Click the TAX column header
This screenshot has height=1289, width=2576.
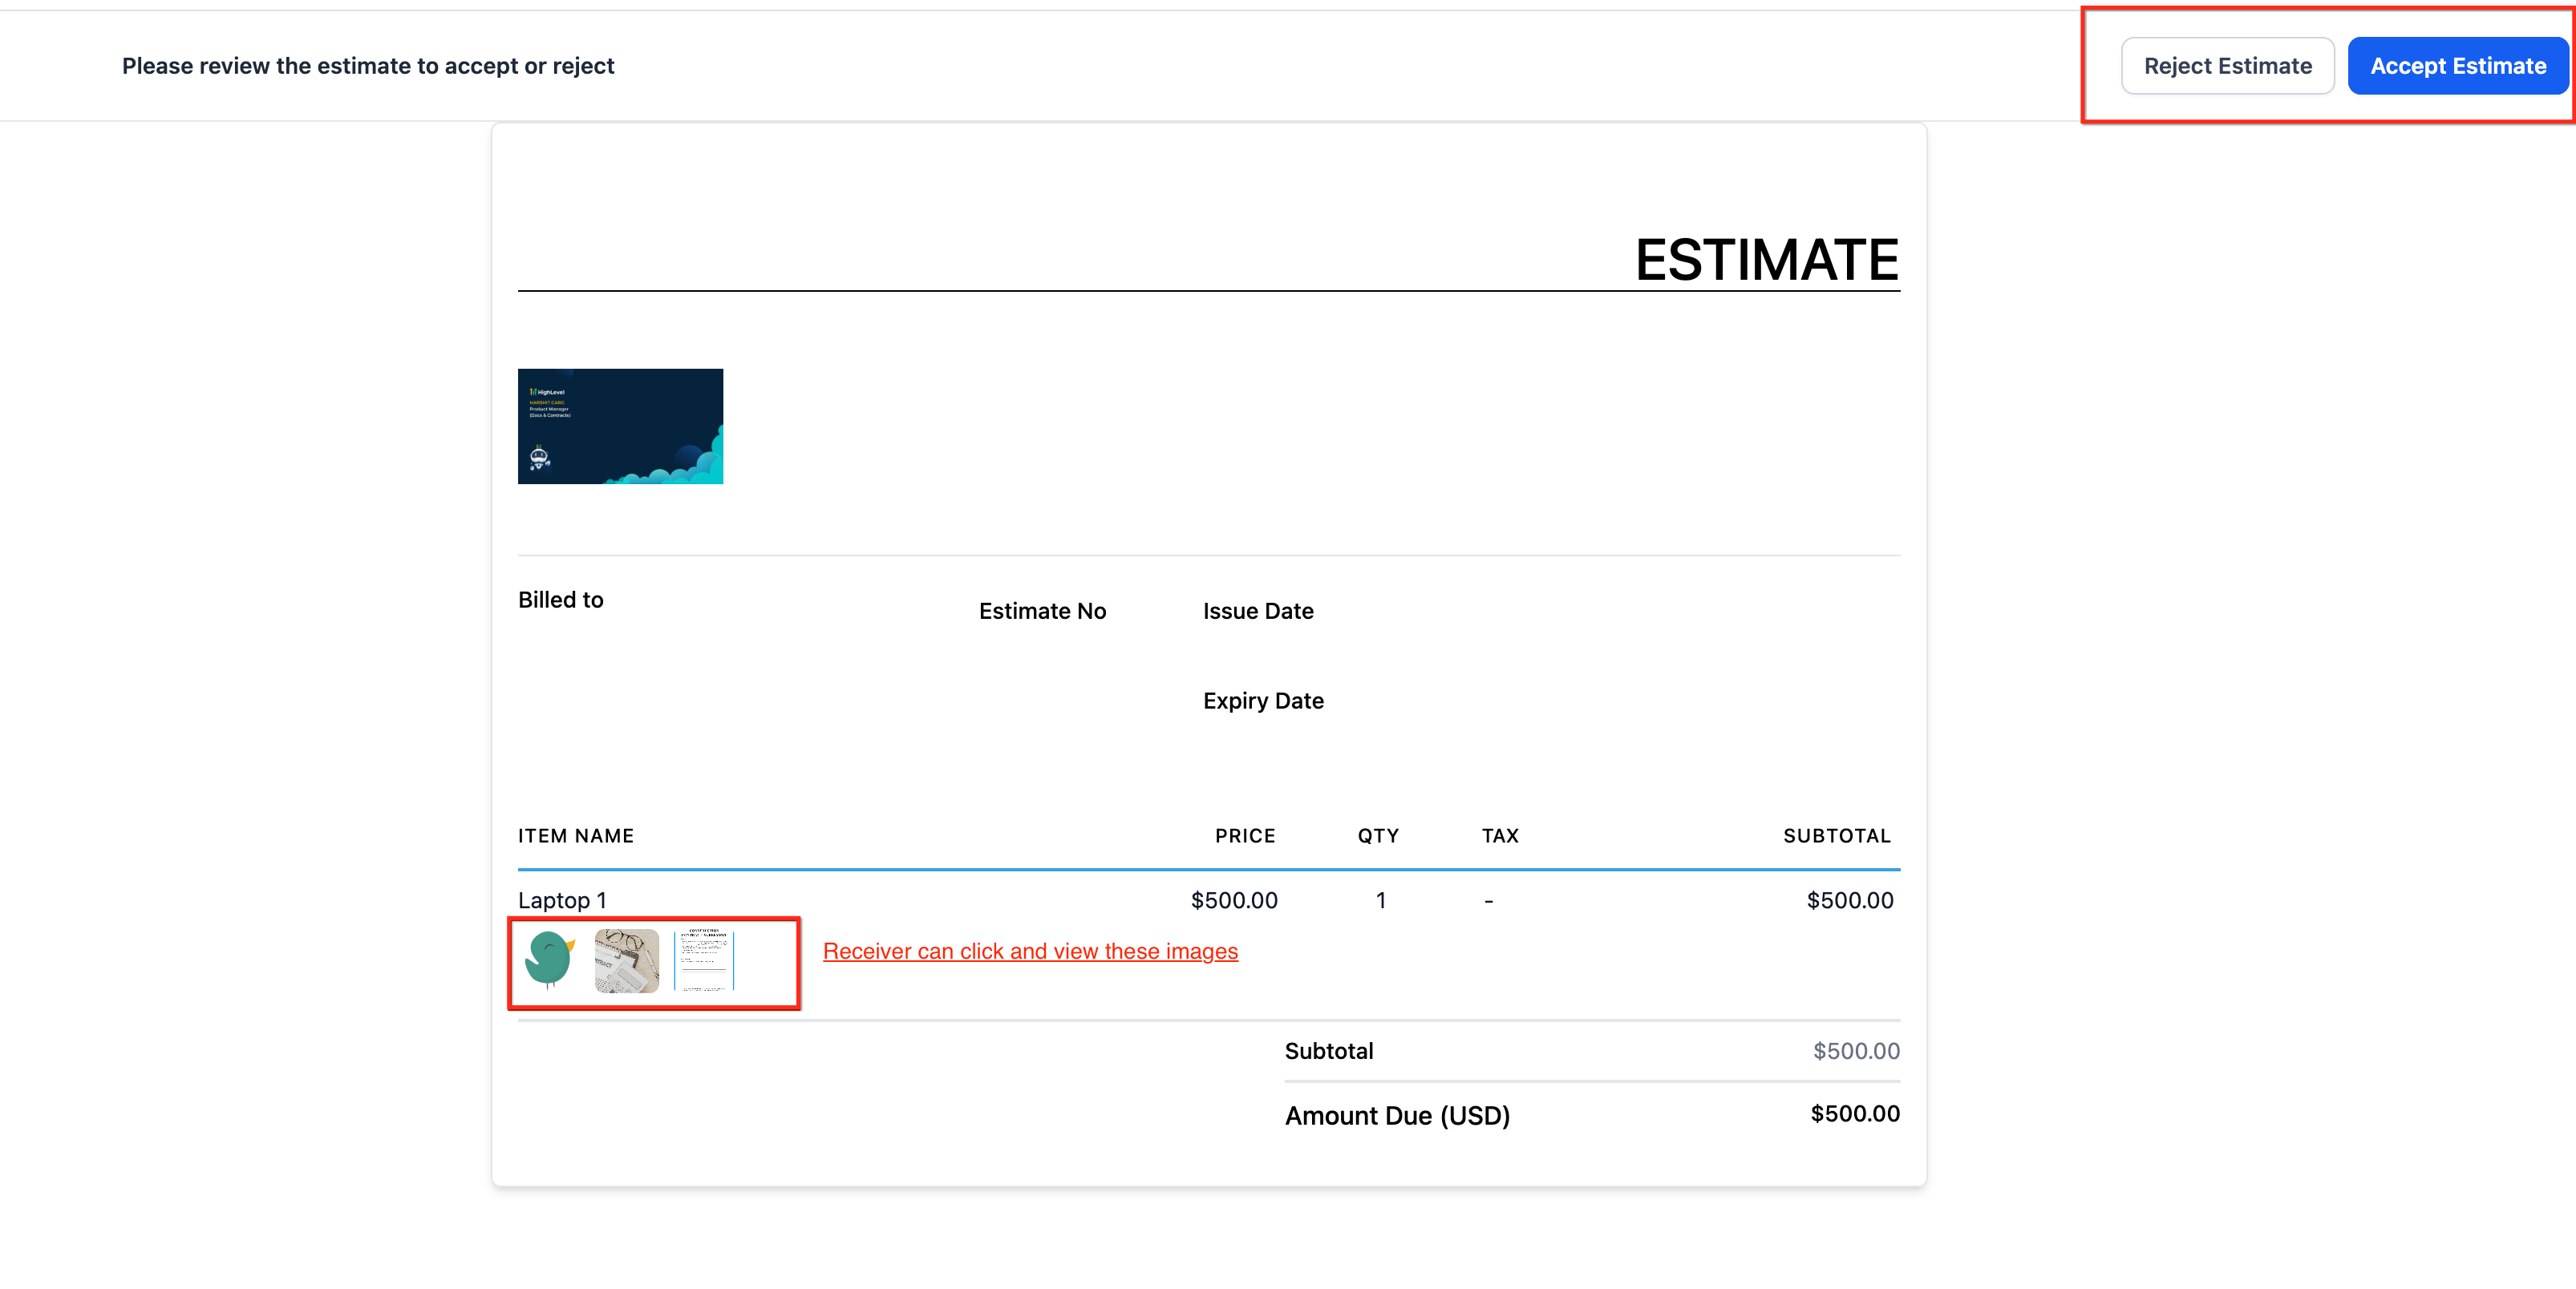click(1500, 835)
